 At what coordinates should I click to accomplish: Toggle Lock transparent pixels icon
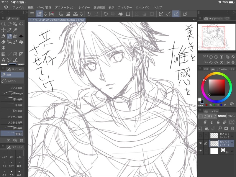click(225, 122)
